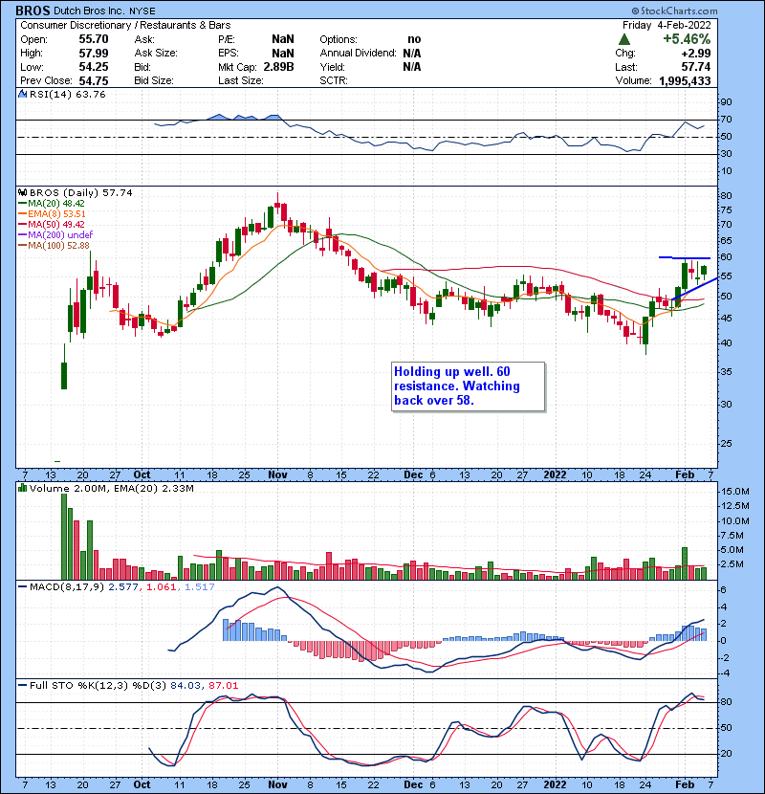Screen dimensions: 765x794
Task: Click the Dec label on price chart axis
Action: 413,475
